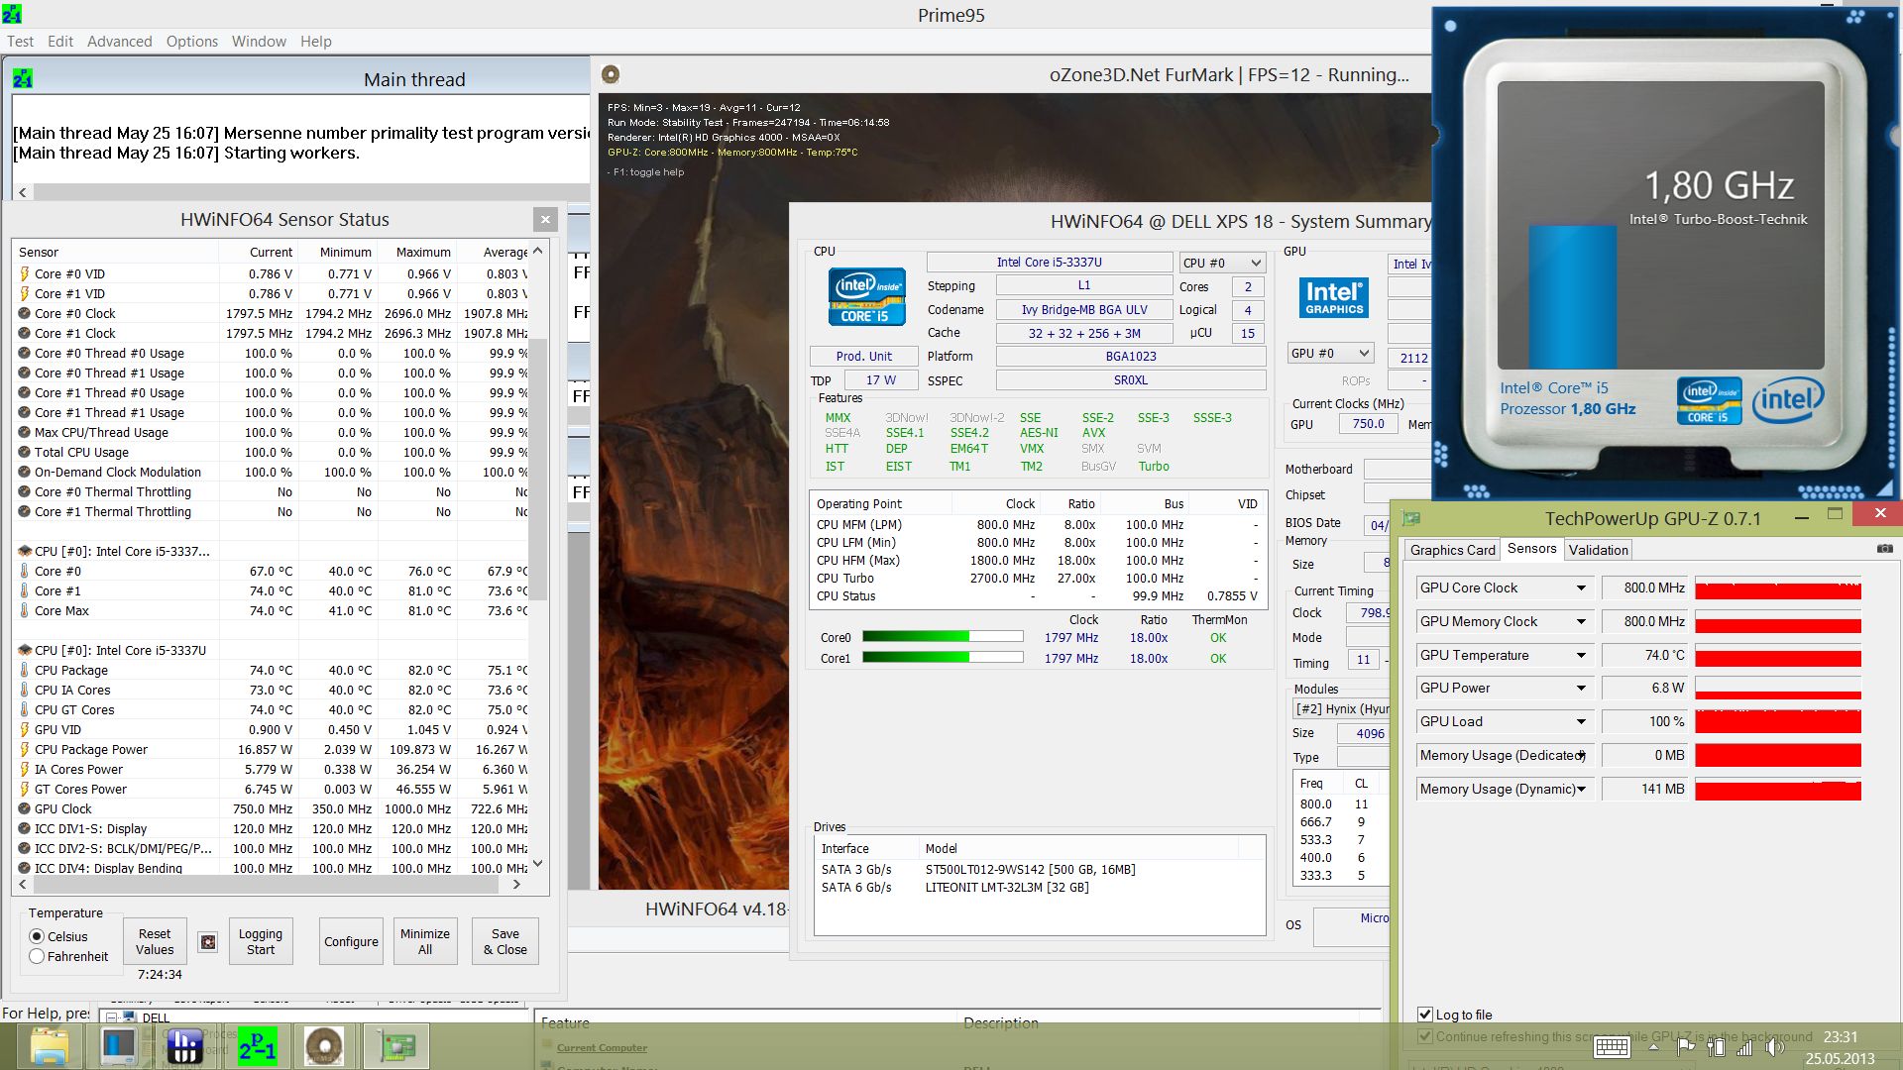Open File Explorer from the taskbar
The image size is (1903, 1070).
tap(49, 1046)
